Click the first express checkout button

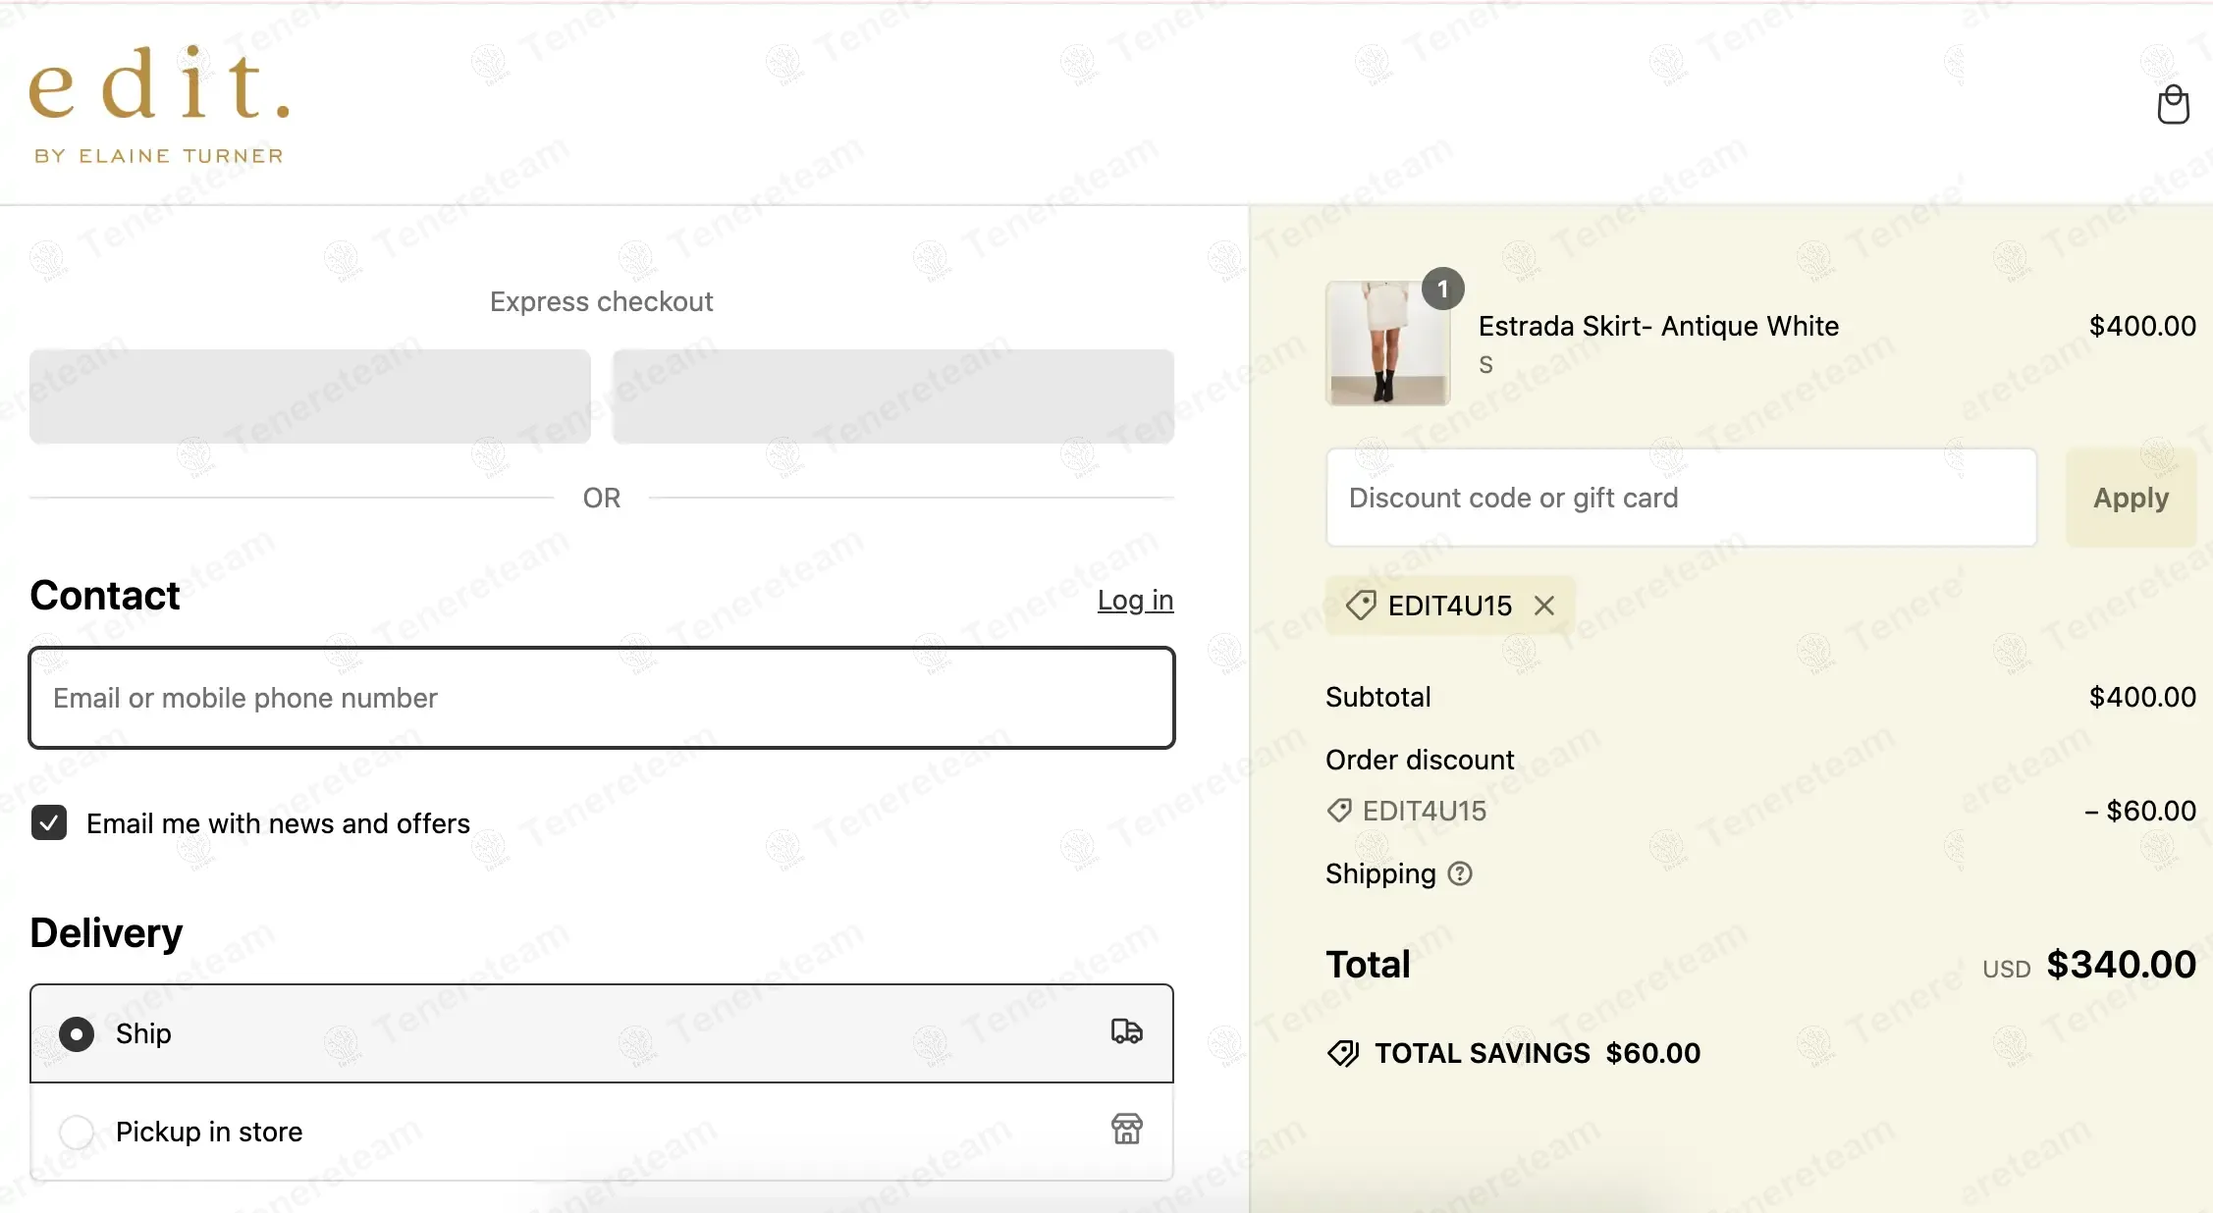click(x=310, y=396)
